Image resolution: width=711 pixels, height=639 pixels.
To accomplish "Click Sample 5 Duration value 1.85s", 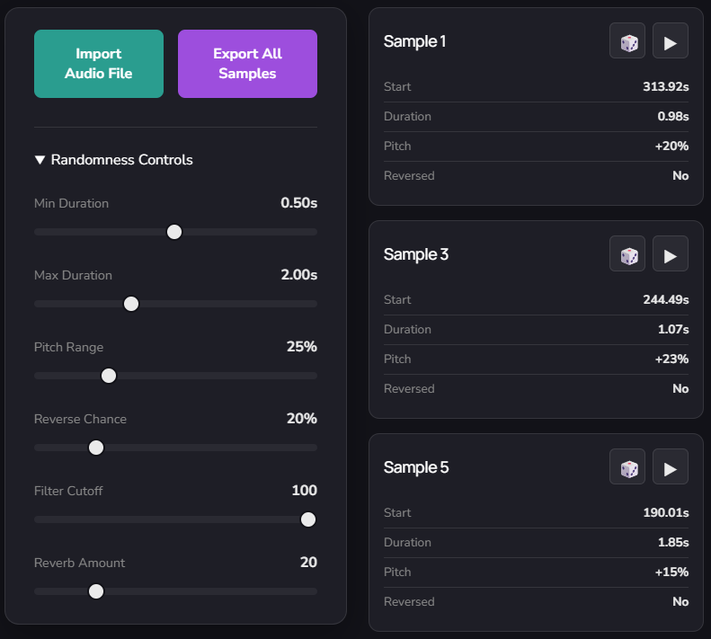I will (672, 543).
